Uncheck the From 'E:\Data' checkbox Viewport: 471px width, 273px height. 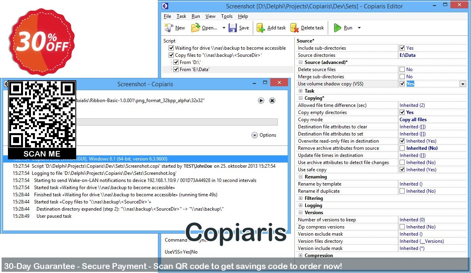click(x=176, y=70)
